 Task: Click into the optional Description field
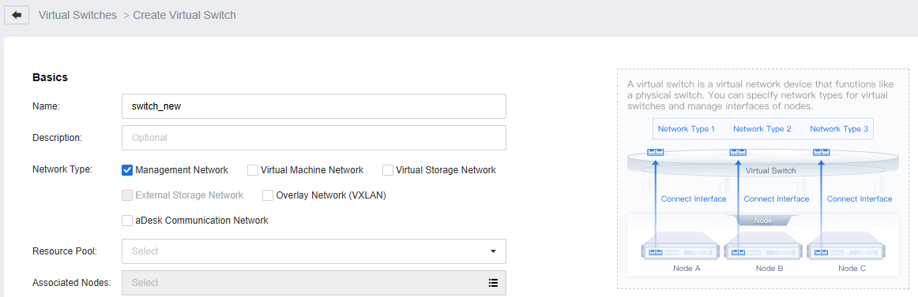(x=314, y=138)
